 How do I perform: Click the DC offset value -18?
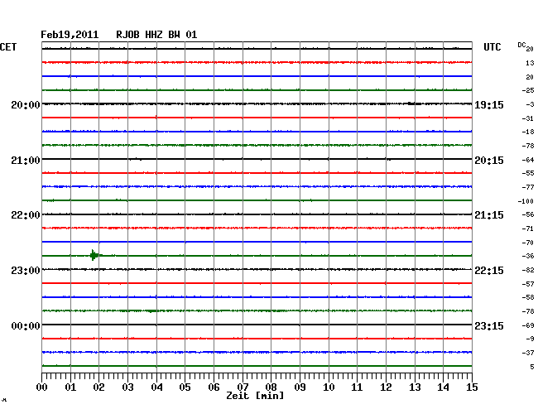coord(528,132)
